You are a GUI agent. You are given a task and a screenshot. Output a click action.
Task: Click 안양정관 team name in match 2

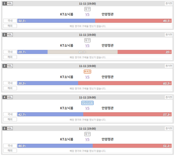point(108,46)
